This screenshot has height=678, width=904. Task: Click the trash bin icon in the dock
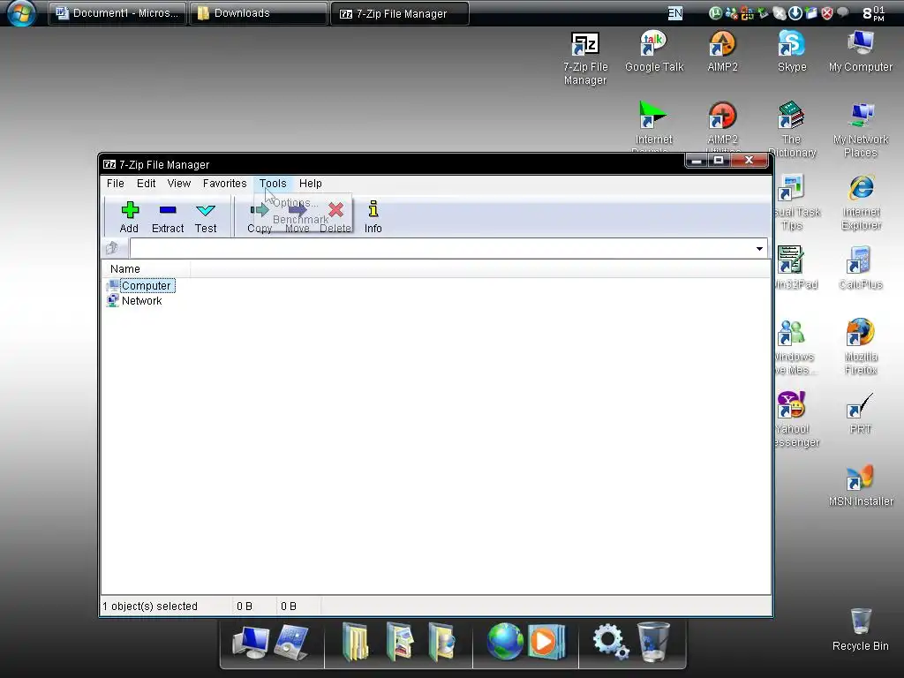pyautogui.click(x=653, y=642)
